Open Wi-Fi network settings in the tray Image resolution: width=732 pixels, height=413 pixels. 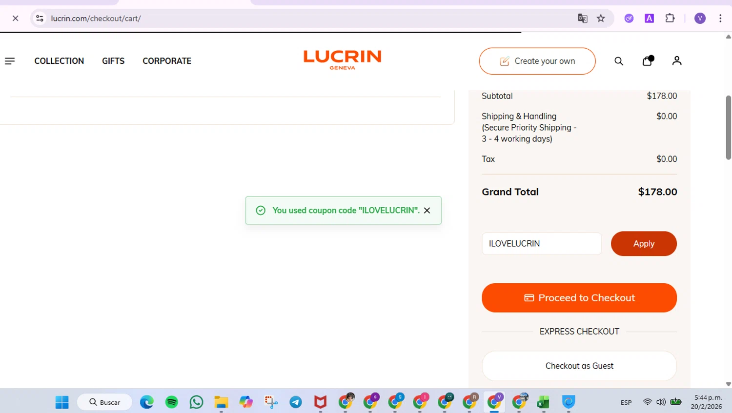click(648, 402)
